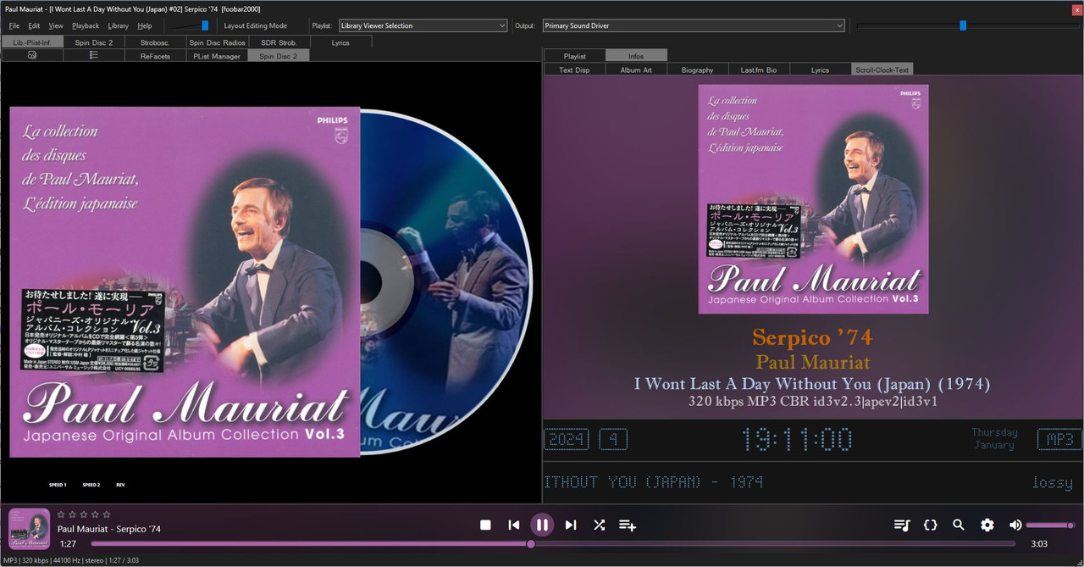
Task: Switch to the Strobosc. tab
Action: coord(154,42)
